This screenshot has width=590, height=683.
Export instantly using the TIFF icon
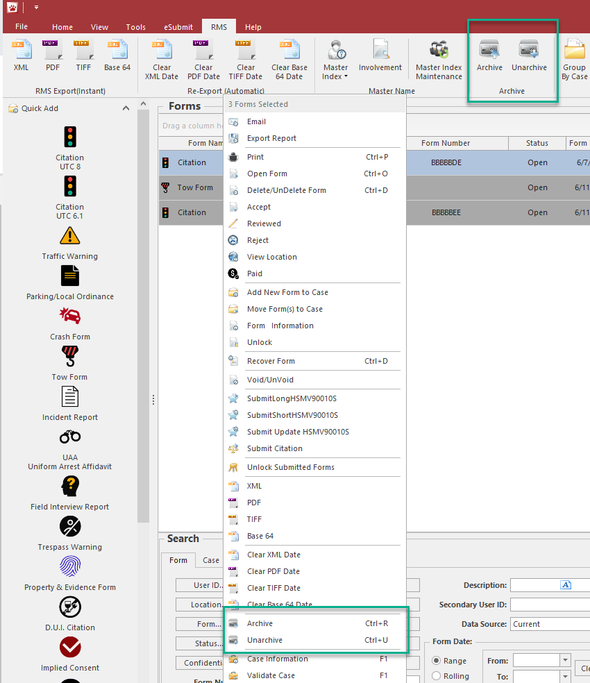tap(84, 56)
